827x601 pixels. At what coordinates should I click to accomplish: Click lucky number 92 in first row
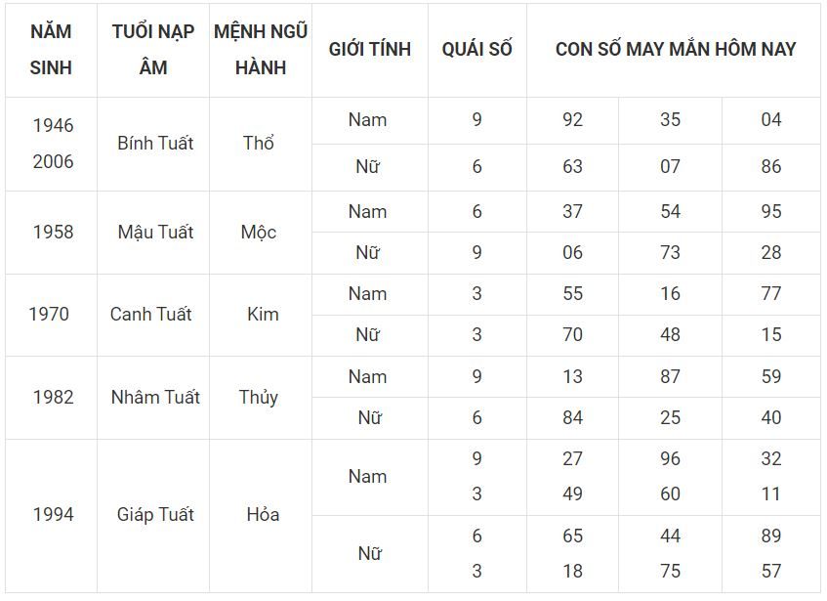[x=572, y=120]
